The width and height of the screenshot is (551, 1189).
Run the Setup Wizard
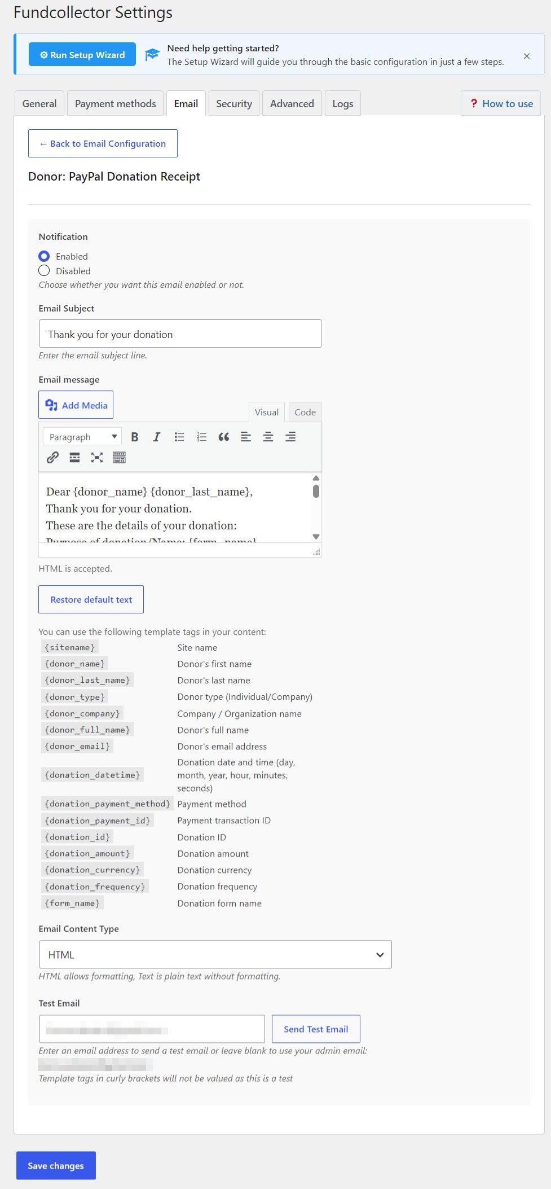82,55
